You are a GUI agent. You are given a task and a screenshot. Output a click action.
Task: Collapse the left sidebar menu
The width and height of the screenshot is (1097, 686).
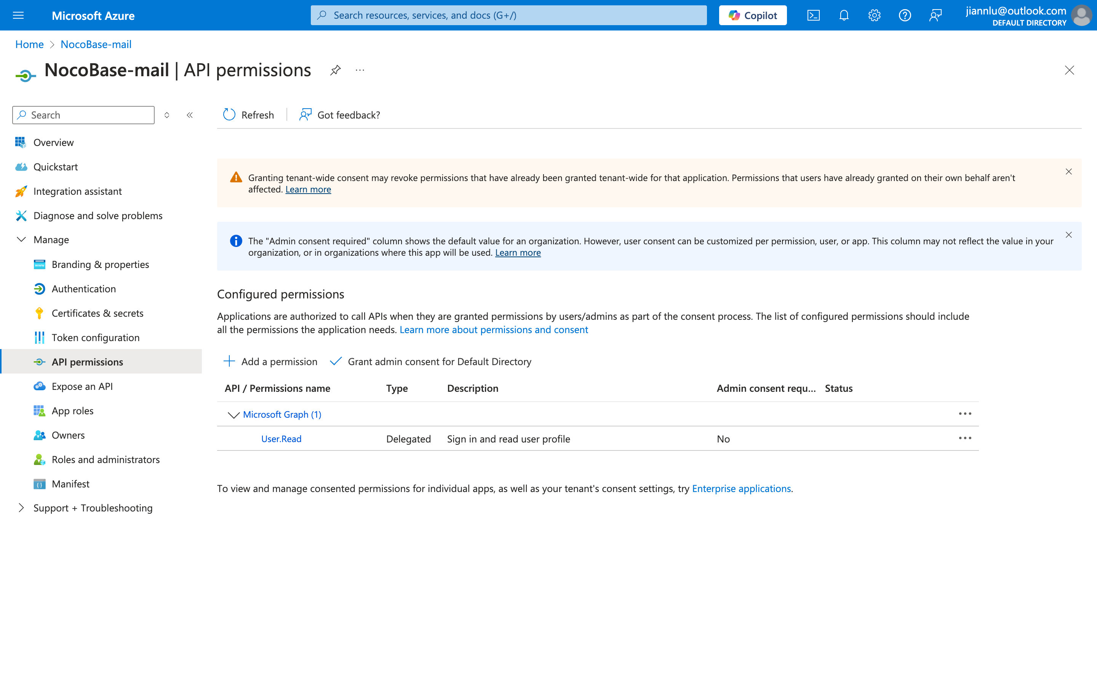coord(190,115)
